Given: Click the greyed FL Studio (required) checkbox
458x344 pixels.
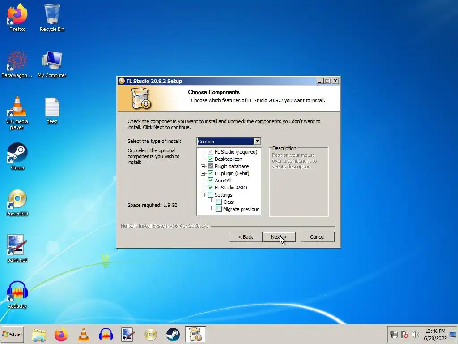Looking at the screenshot, I should tap(210, 152).
